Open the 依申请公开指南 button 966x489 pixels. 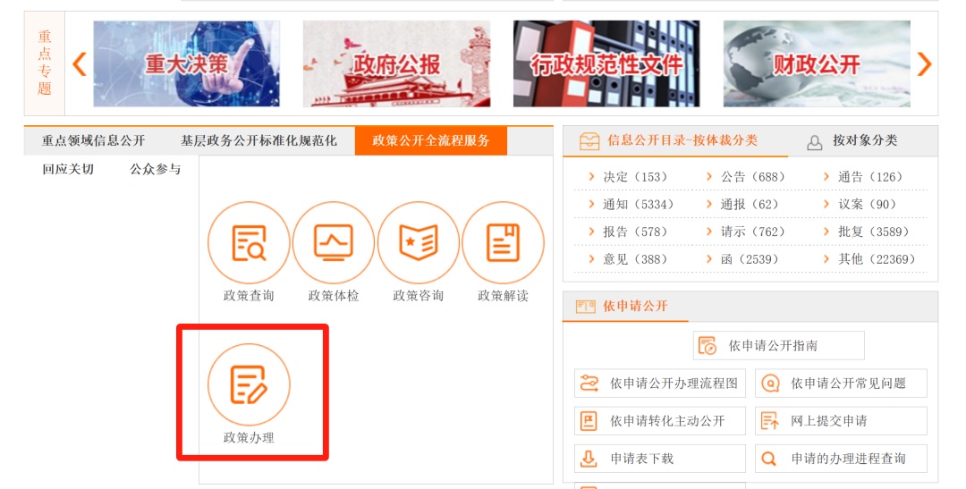(779, 345)
